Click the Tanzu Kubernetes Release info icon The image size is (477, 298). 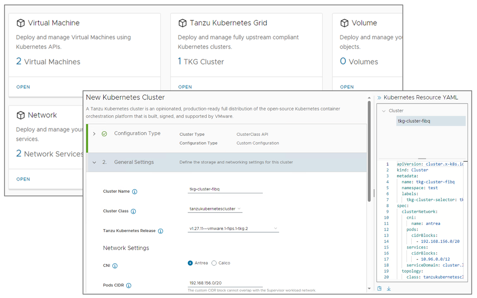pos(161,231)
